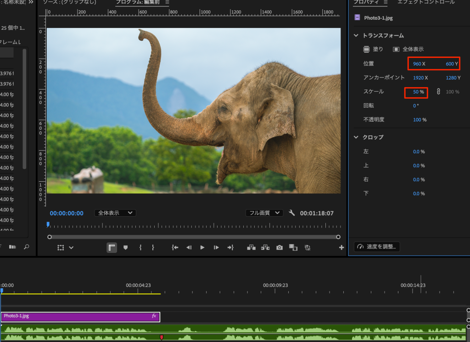Toggle the 塗り fill button
470x342 pixels.
(372, 49)
